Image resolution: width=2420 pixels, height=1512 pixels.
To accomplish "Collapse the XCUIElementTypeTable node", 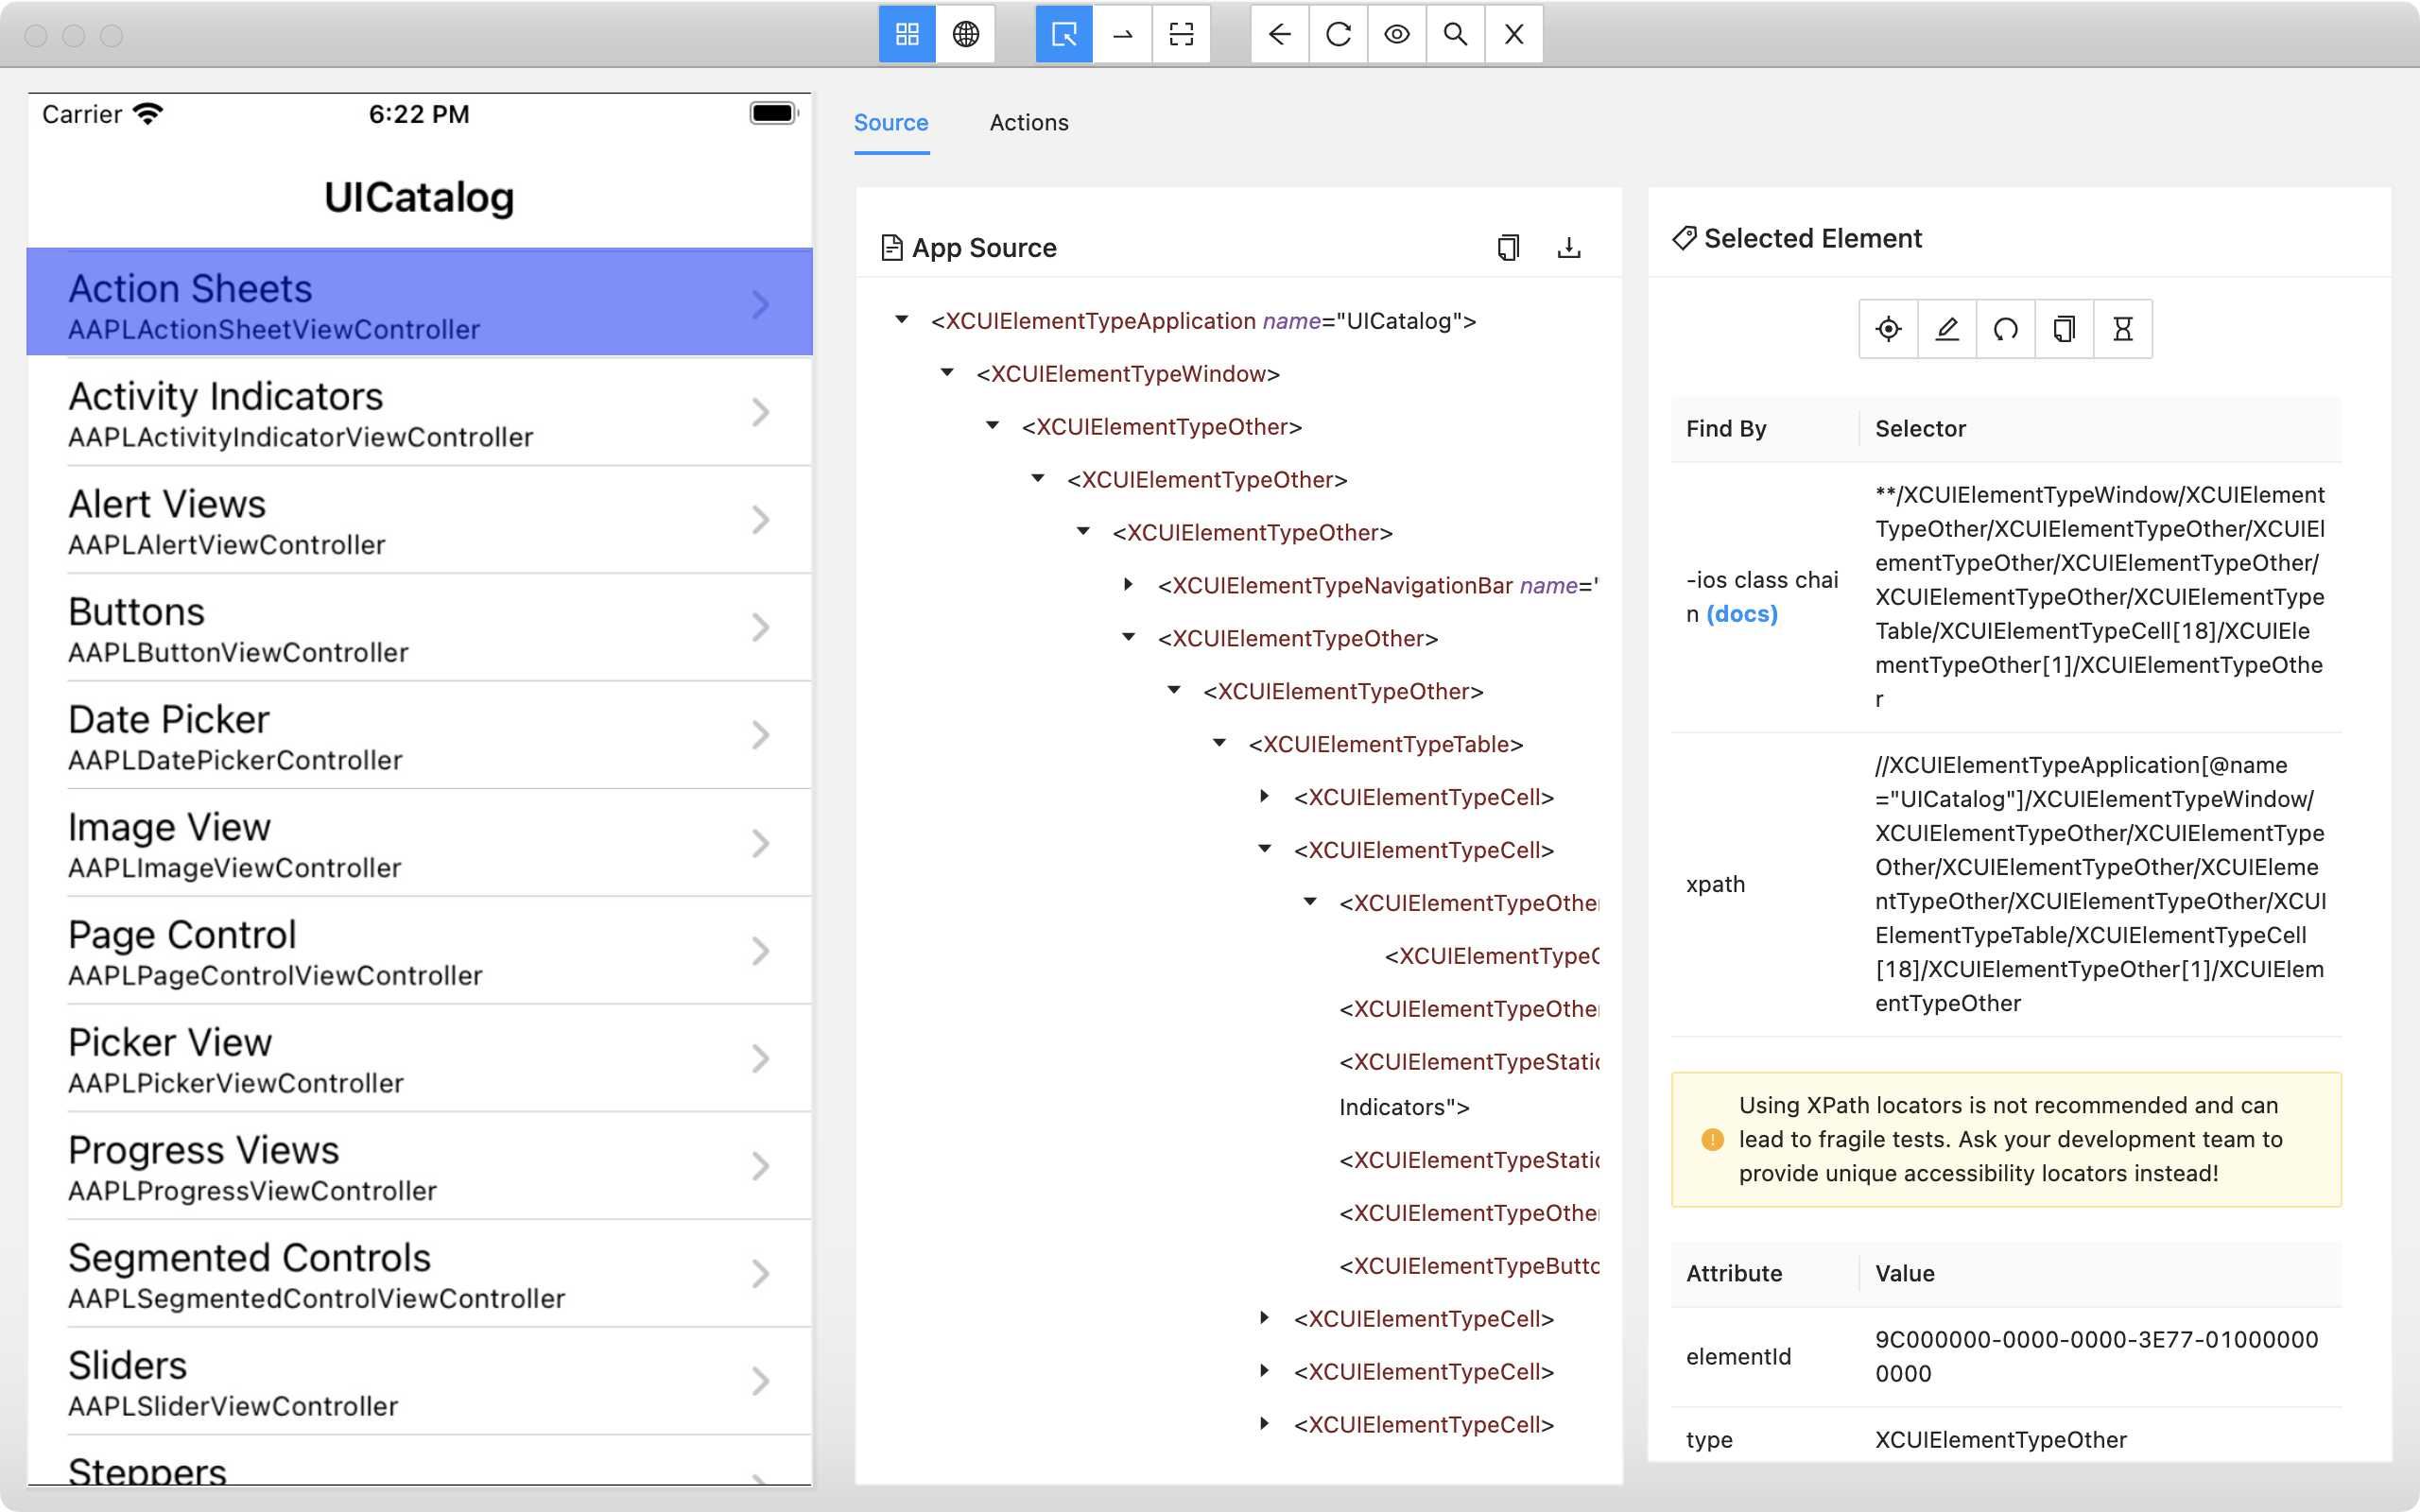I will [x=1219, y=743].
